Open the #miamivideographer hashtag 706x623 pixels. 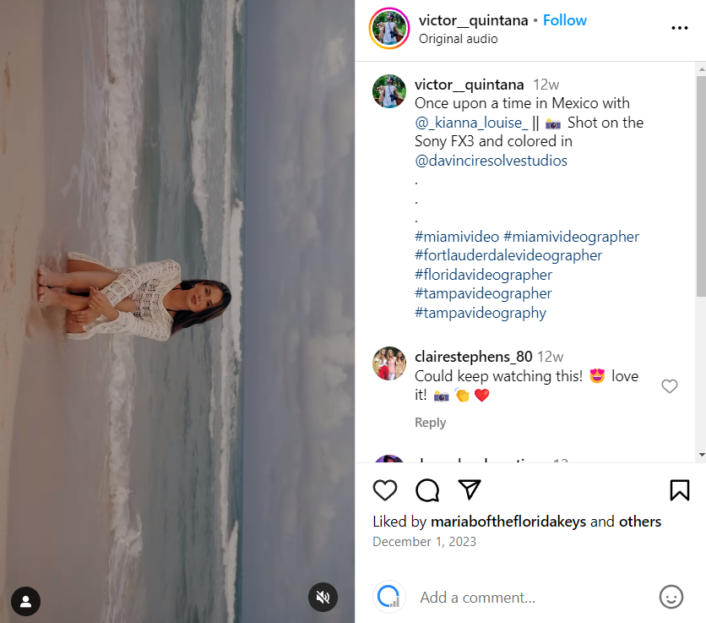pyautogui.click(x=571, y=237)
